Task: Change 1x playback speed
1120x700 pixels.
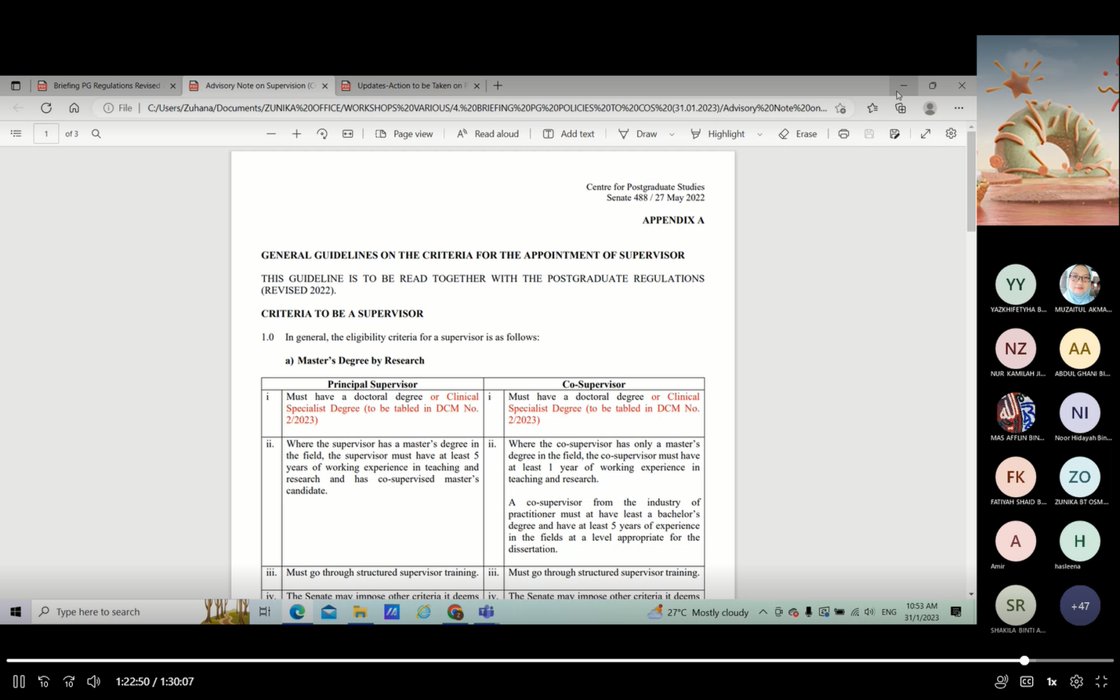Action: pos(1052,681)
